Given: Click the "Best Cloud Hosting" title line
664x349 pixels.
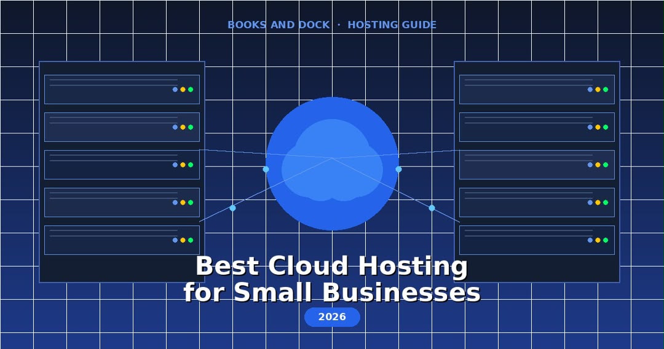Looking at the screenshot, I should pyautogui.click(x=331, y=267).
